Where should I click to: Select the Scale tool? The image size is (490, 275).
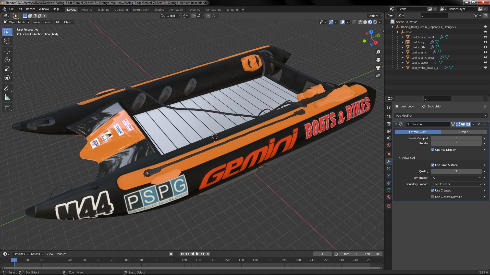(x=7, y=69)
